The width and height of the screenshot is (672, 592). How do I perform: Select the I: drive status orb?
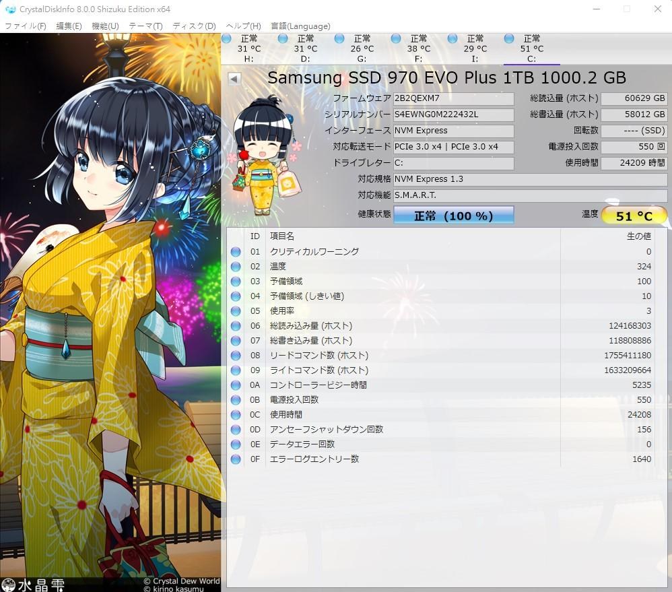click(x=452, y=39)
